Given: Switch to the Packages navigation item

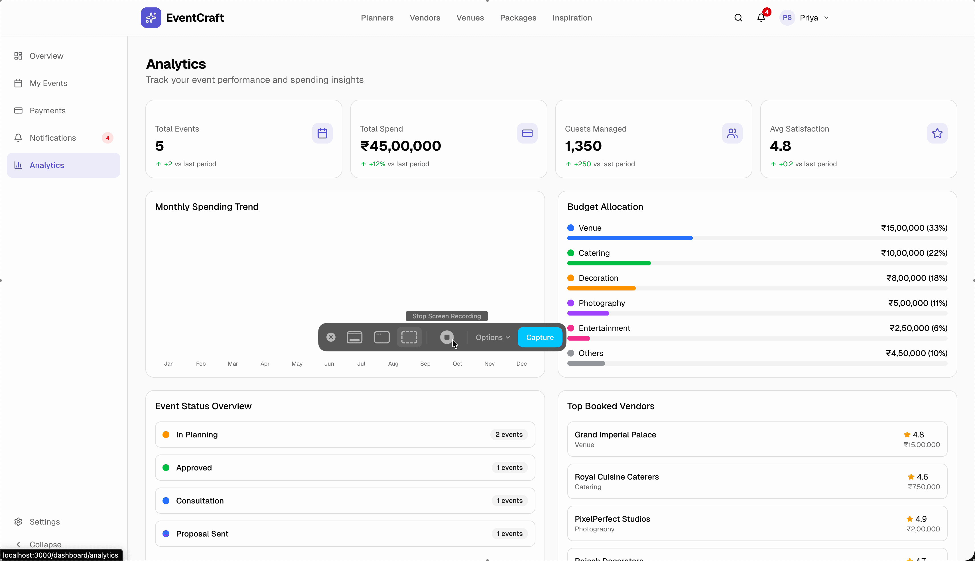Looking at the screenshot, I should pyautogui.click(x=518, y=18).
